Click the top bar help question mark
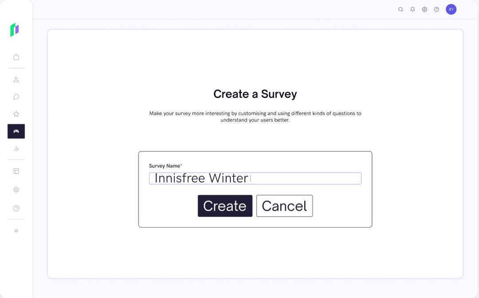The image size is (479, 298). pyautogui.click(x=436, y=9)
